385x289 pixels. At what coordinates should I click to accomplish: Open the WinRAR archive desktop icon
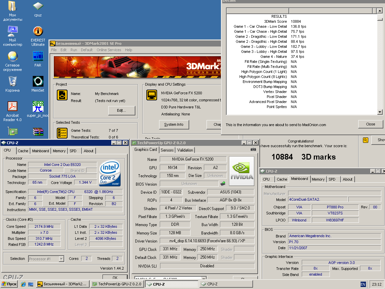tap(38, 132)
